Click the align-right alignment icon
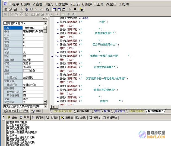Image resolution: width=171 pixels, height=146 pixels. click(17, 14)
